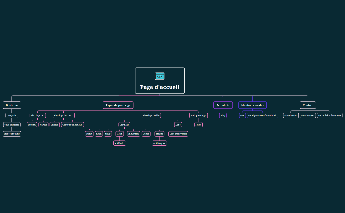
Task: Pick the Industrial piercing node
Action: (x=133, y=134)
